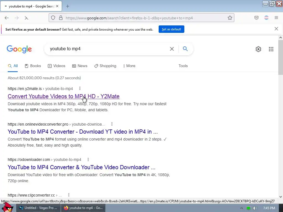Expand the More search filters
The image size is (283, 212).
(x=129, y=66)
